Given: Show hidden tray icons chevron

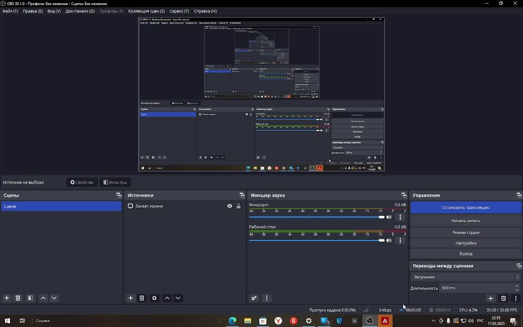Looking at the screenshot, I should pyautogui.click(x=433, y=321).
